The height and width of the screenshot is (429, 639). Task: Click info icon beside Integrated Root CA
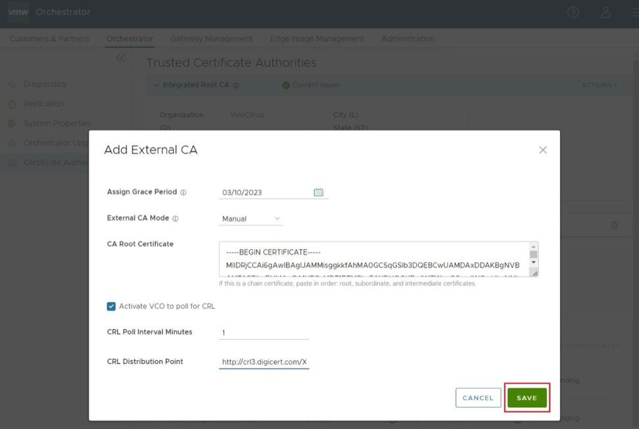[x=236, y=85]
